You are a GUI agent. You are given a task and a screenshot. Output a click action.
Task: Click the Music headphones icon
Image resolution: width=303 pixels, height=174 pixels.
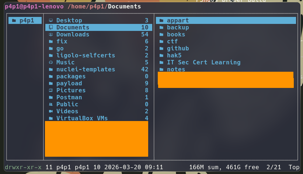[x=51, y=63]
